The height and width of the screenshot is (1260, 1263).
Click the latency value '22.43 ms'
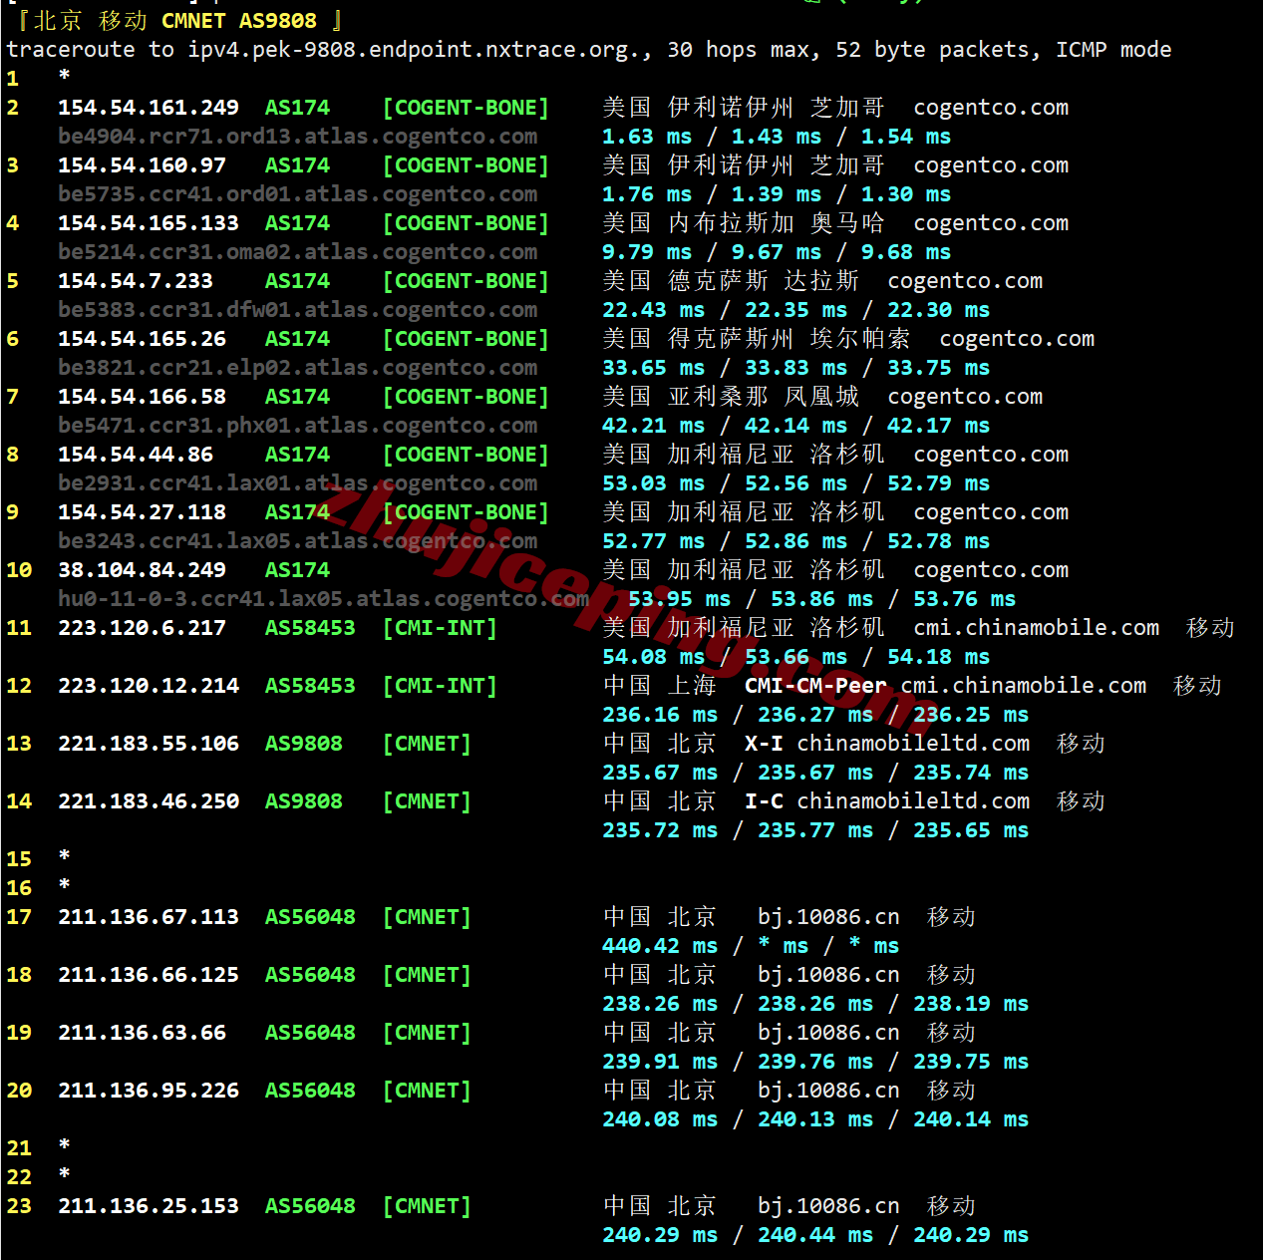coord(654,310)
